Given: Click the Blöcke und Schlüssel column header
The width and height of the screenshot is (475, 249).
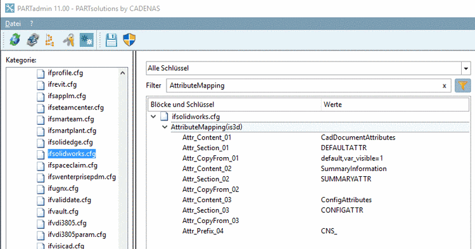Looking at the screenshot, I should tap(234, 105).
